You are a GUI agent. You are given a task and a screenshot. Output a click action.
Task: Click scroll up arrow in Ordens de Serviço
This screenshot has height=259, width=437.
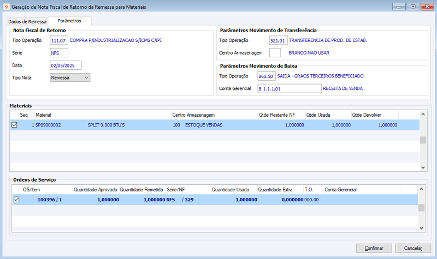click(x=421, y=189)
